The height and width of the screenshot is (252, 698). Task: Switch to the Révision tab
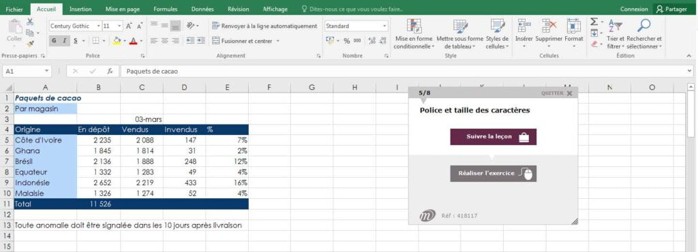coord(238,9)
